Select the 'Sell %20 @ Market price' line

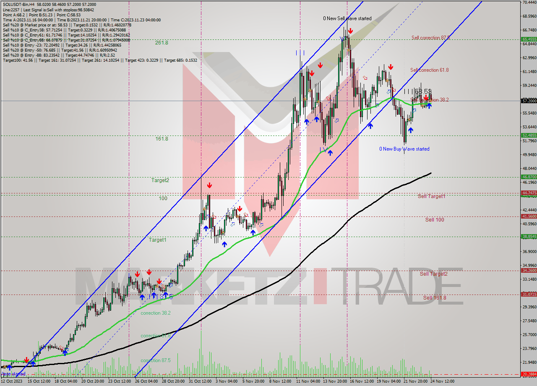tap(68, 25)
